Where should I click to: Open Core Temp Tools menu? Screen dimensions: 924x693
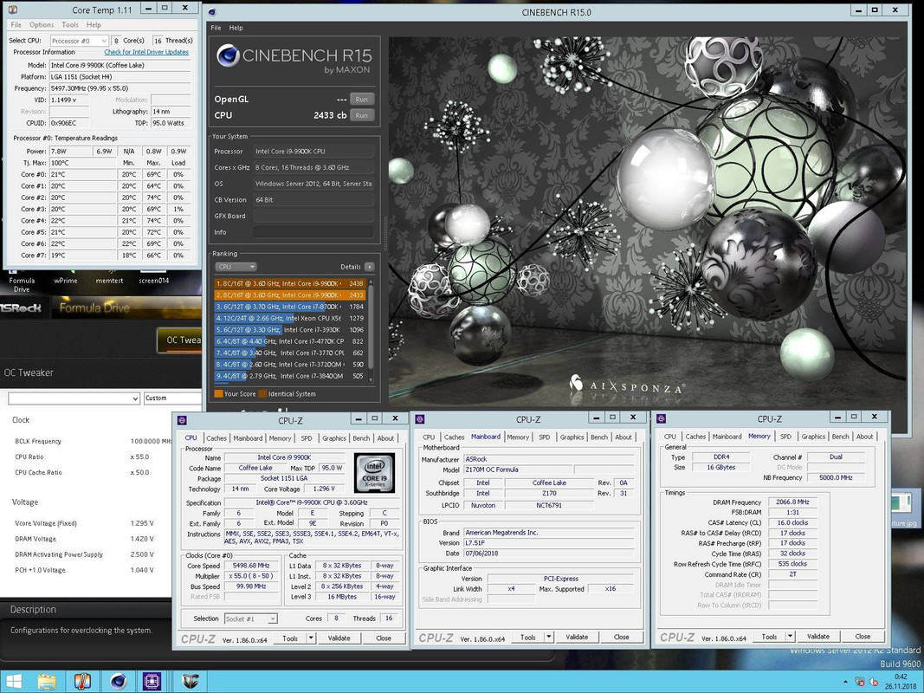(x=69, y=25)
